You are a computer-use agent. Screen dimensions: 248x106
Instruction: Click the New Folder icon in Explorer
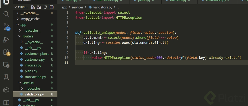(39, 7)
